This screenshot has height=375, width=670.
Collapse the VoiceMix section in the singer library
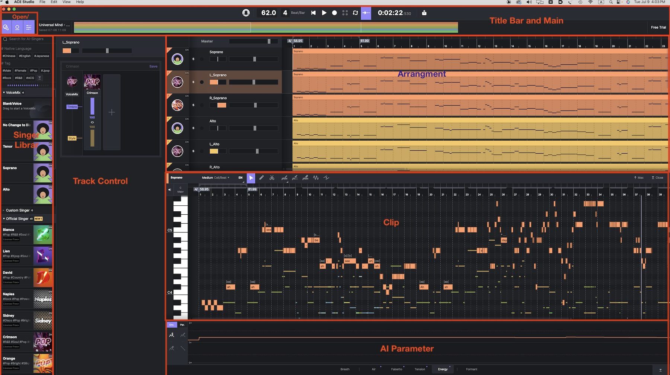[x=4, y=92]
